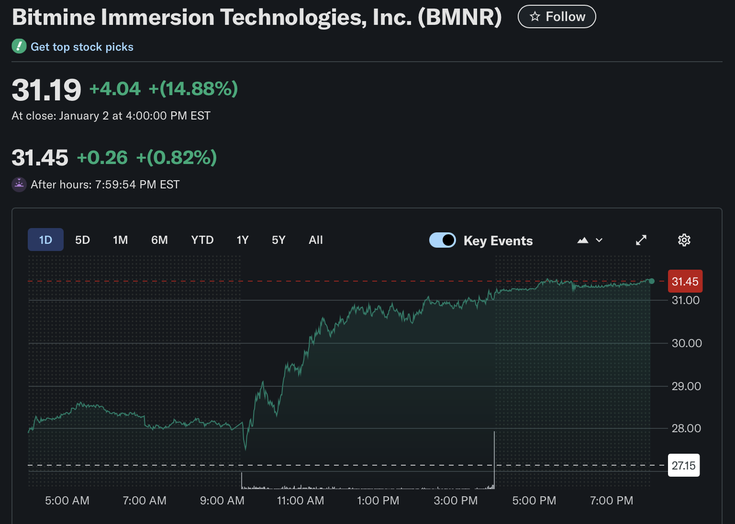This screenshot has width=735, height=524.
Task: Open the Get top stock picks link
Action: click(x=82, y=47)
